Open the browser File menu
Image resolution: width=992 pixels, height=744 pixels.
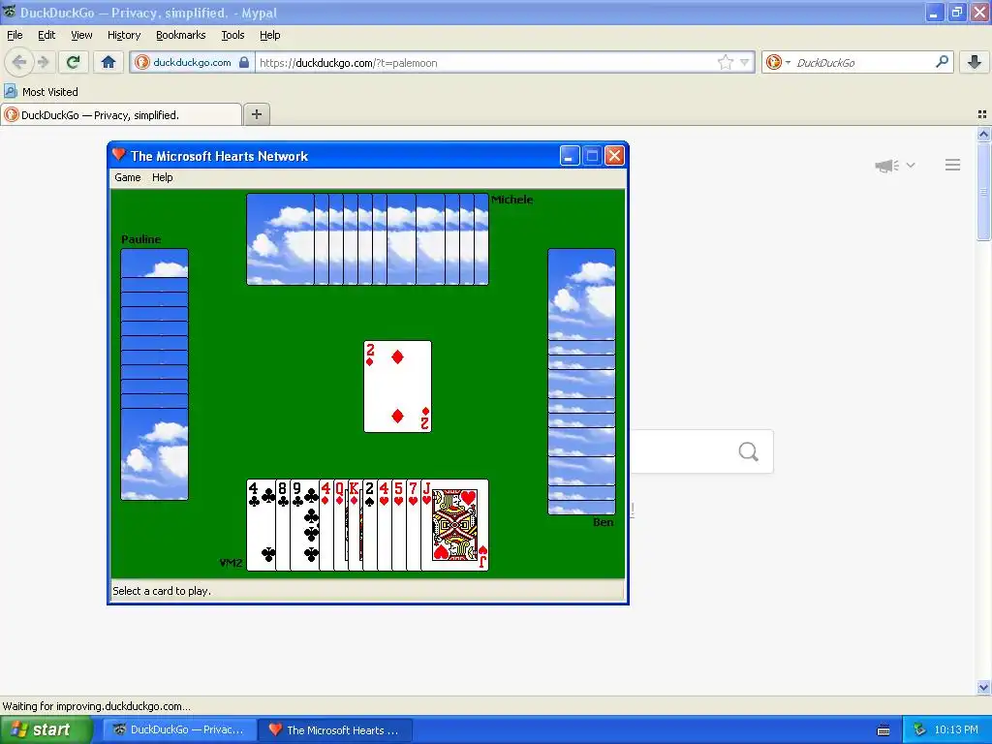(15, 36)
